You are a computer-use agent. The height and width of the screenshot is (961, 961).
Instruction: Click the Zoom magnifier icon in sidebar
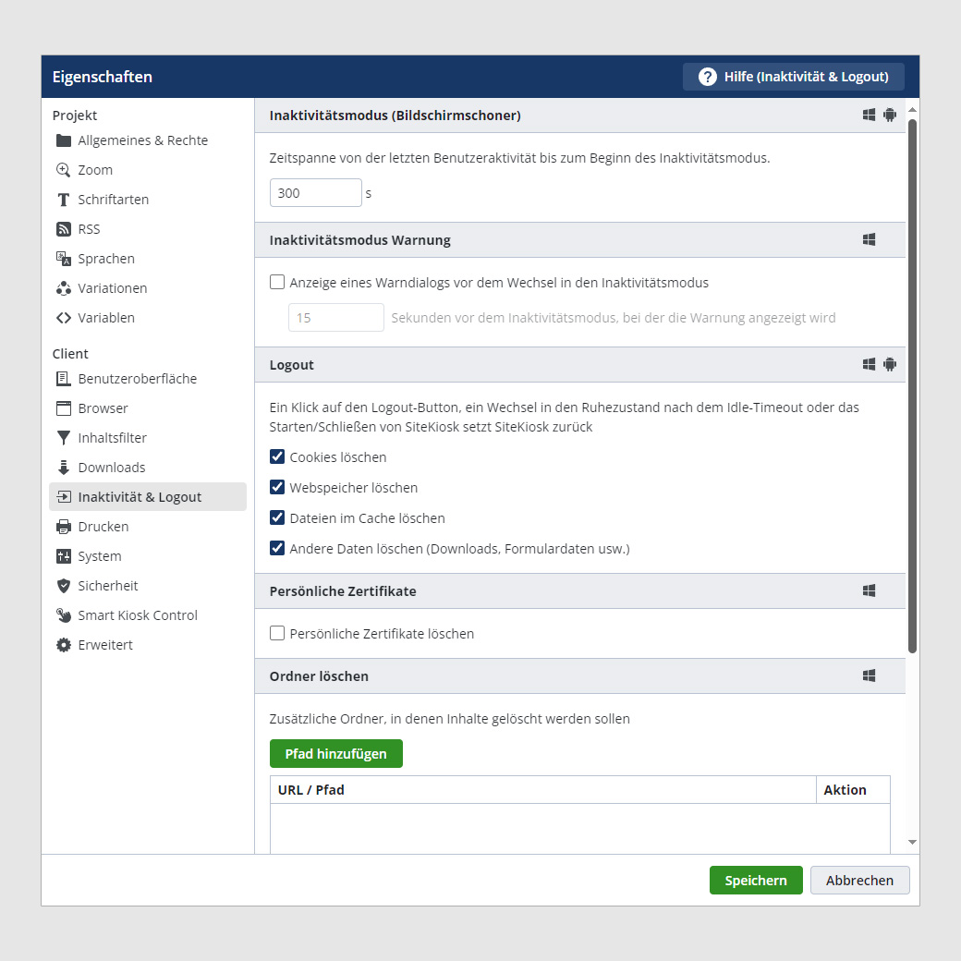(x=64, y=170)
